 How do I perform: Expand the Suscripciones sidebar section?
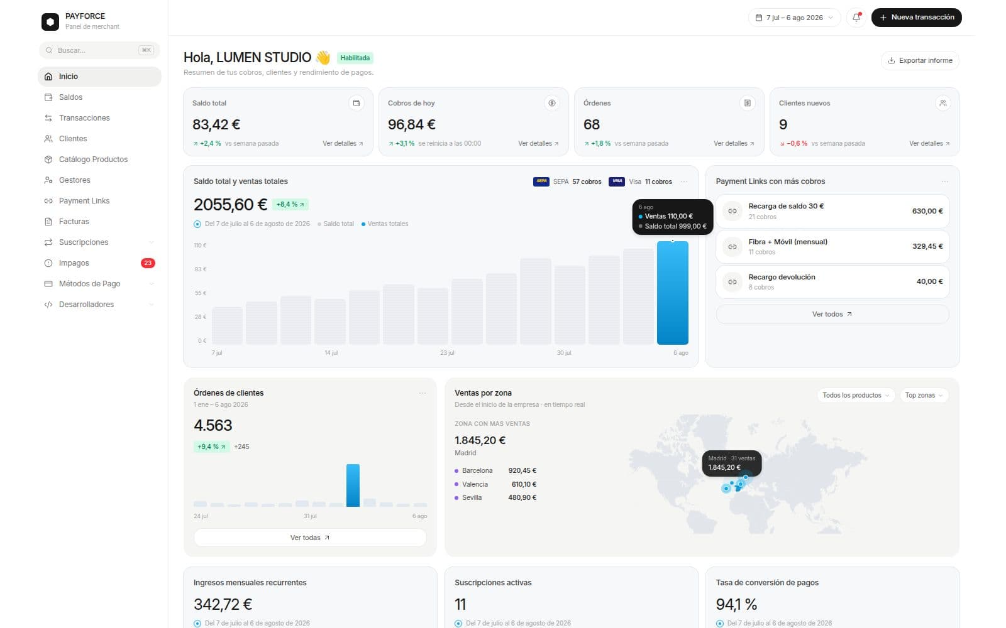[x=152, y=242]
